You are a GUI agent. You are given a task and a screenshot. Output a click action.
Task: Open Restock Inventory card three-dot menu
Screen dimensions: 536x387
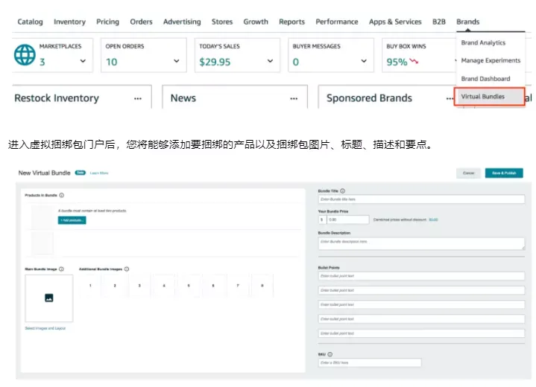(138, 99)
